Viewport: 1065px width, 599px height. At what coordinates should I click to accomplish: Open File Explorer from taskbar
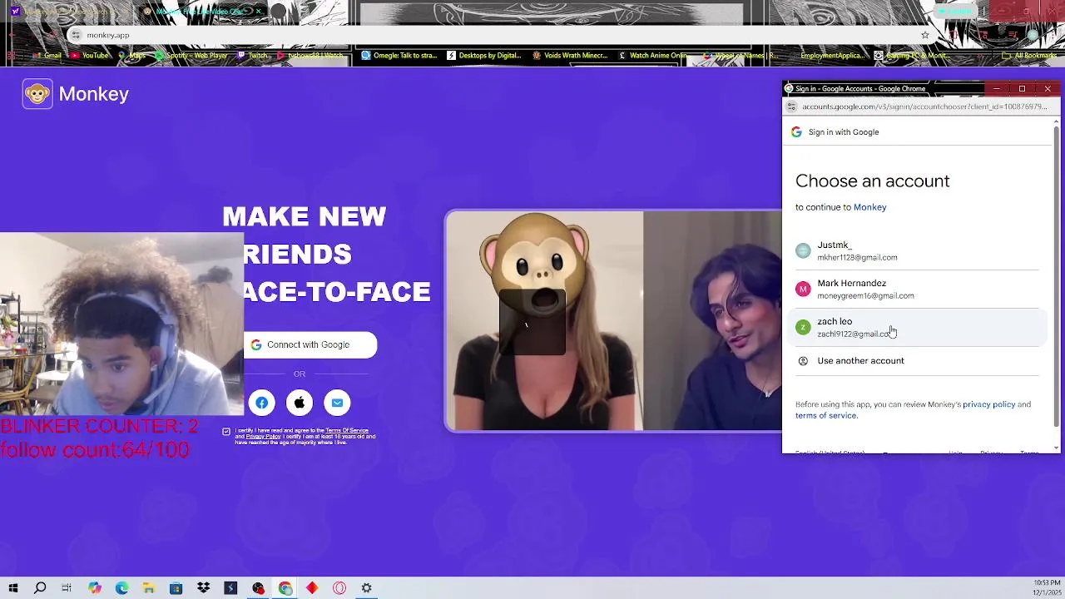point(149,588)
